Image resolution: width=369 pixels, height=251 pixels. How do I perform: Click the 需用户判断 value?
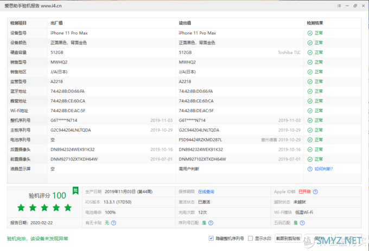point(189,169)
